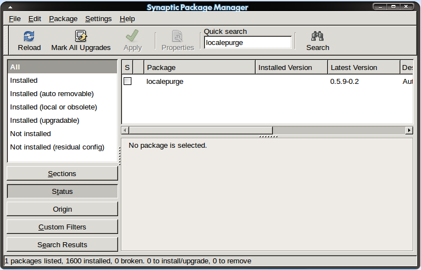Click the toolbar drag handle
The image size is (421, 270).
pyautogui.click(x=6, y=41)
